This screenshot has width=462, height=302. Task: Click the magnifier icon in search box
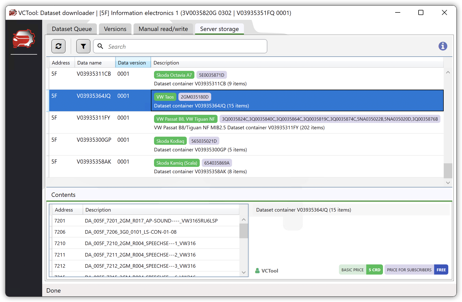coord(100,46)
